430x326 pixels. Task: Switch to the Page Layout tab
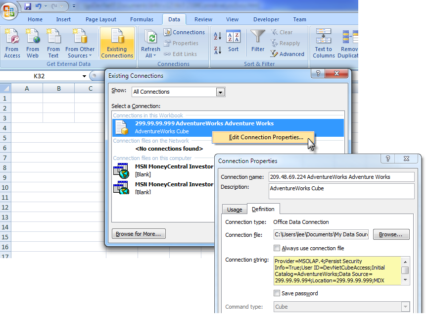[x=101, y=19]
